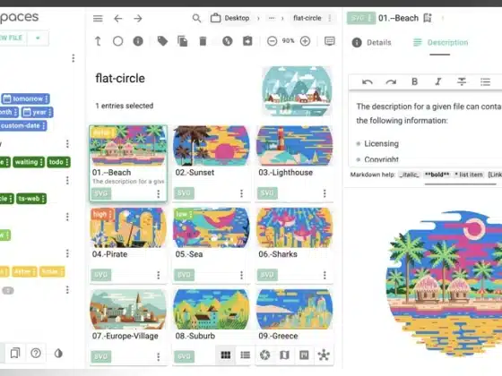
Task: Click the 'waiting' tag in sidebar
Action: (29, 162)
